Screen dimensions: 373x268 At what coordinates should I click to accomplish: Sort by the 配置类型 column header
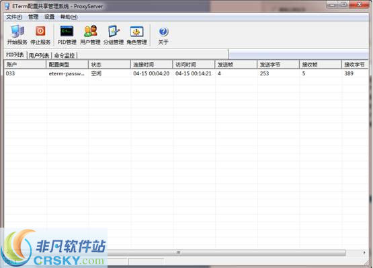[x=67, y=65]
